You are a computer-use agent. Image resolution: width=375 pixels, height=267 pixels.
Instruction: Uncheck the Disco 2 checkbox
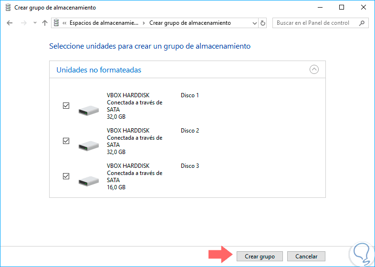[66, 141]
